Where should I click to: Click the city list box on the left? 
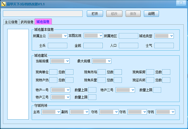tap(18, 74)
